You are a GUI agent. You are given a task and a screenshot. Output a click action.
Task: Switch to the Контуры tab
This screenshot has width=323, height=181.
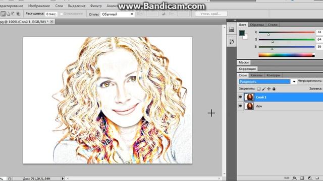tap(273, 75)
